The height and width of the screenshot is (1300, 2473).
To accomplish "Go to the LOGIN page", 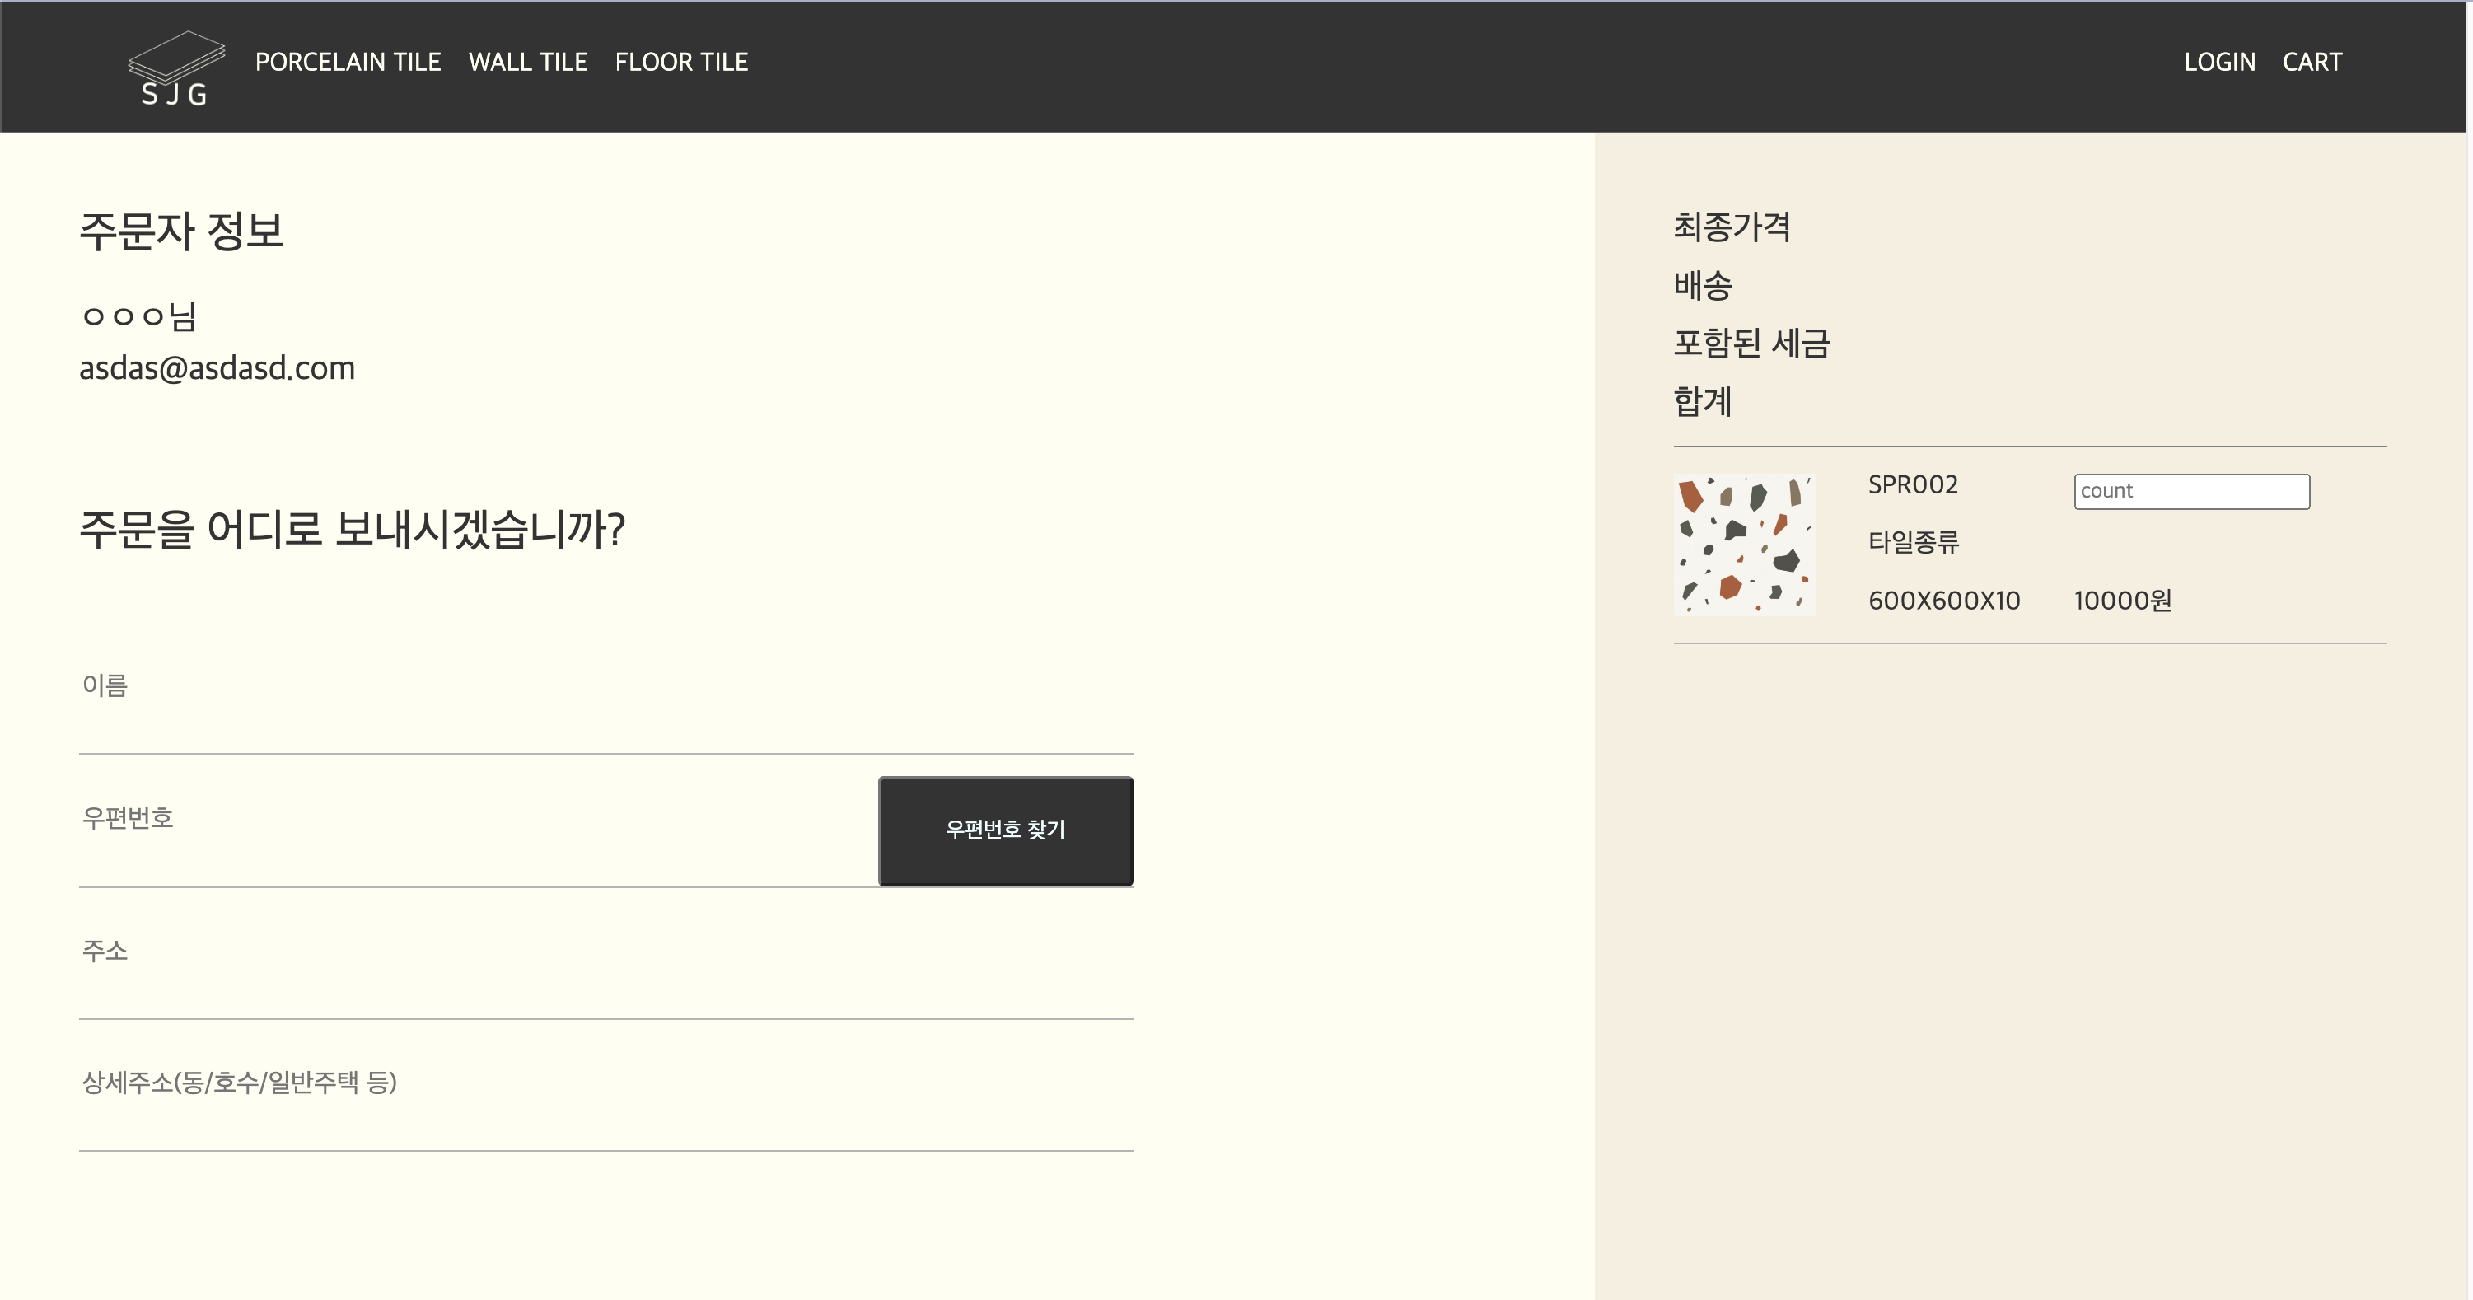I will [x=2219, y=63].
